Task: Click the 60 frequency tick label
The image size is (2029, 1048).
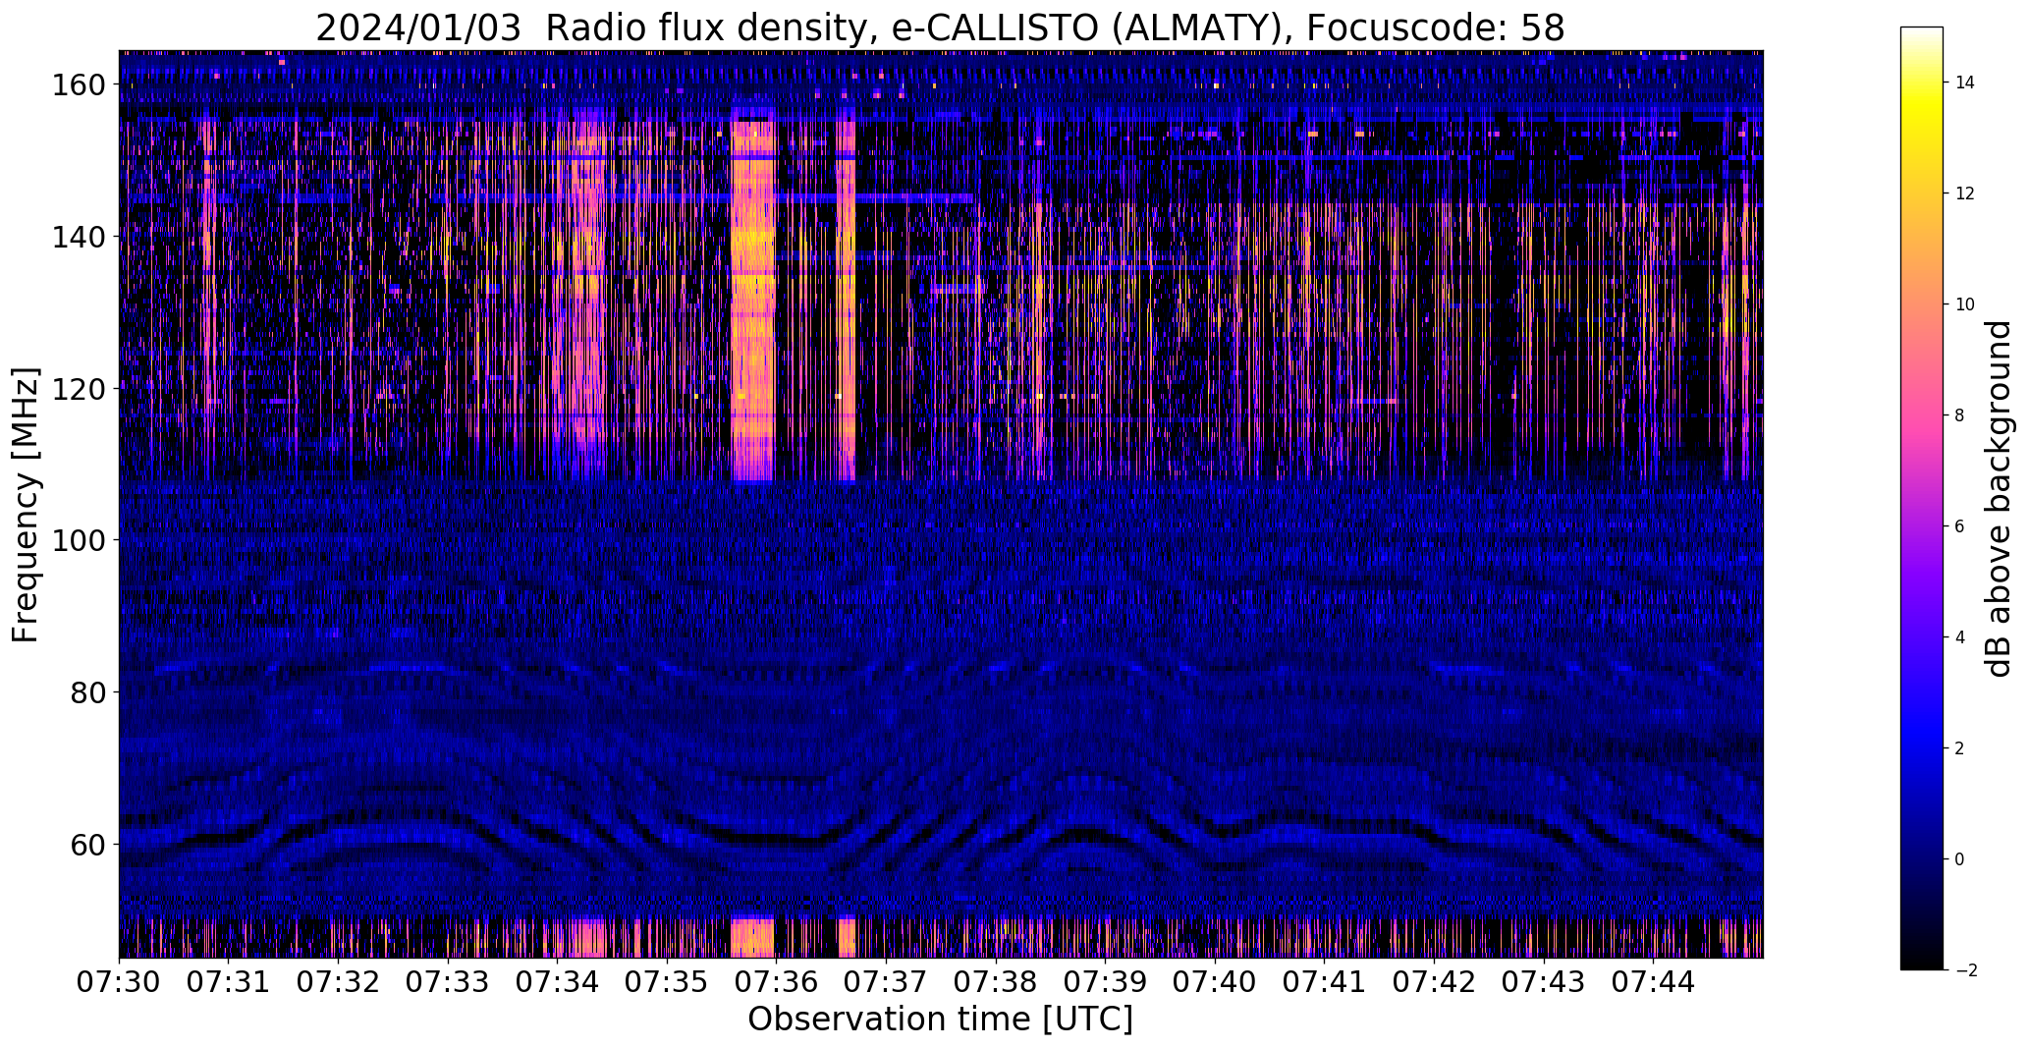Action: [88, 844]
